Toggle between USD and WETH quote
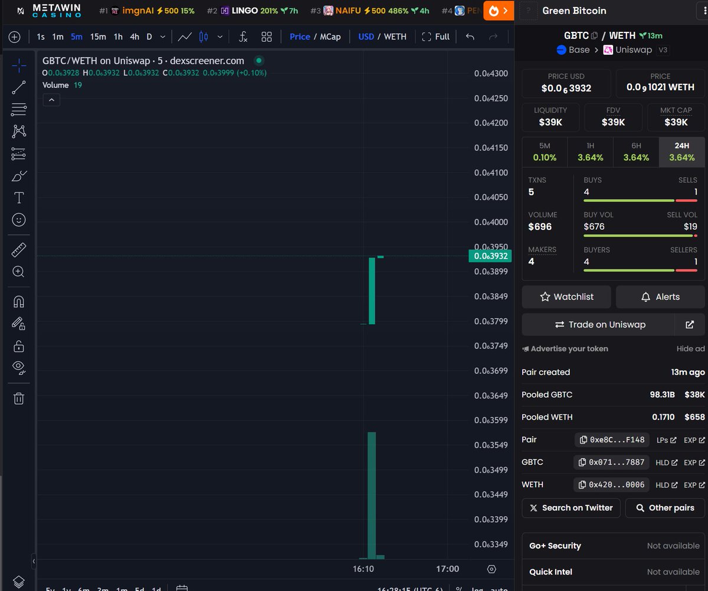 point(382,37)
